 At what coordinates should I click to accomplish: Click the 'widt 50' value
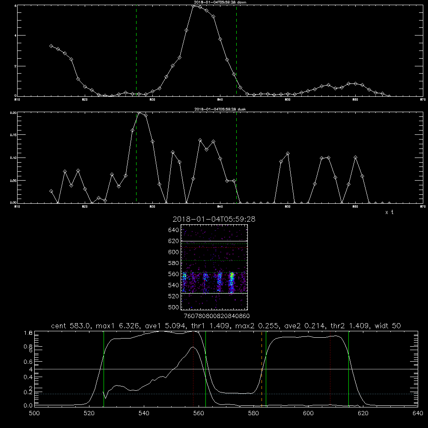(388, 326)
